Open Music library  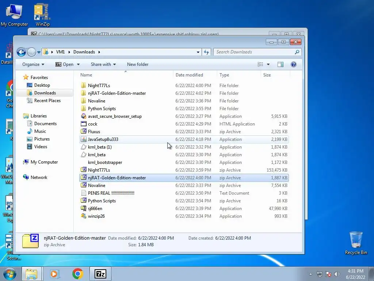tap(37, 131)
